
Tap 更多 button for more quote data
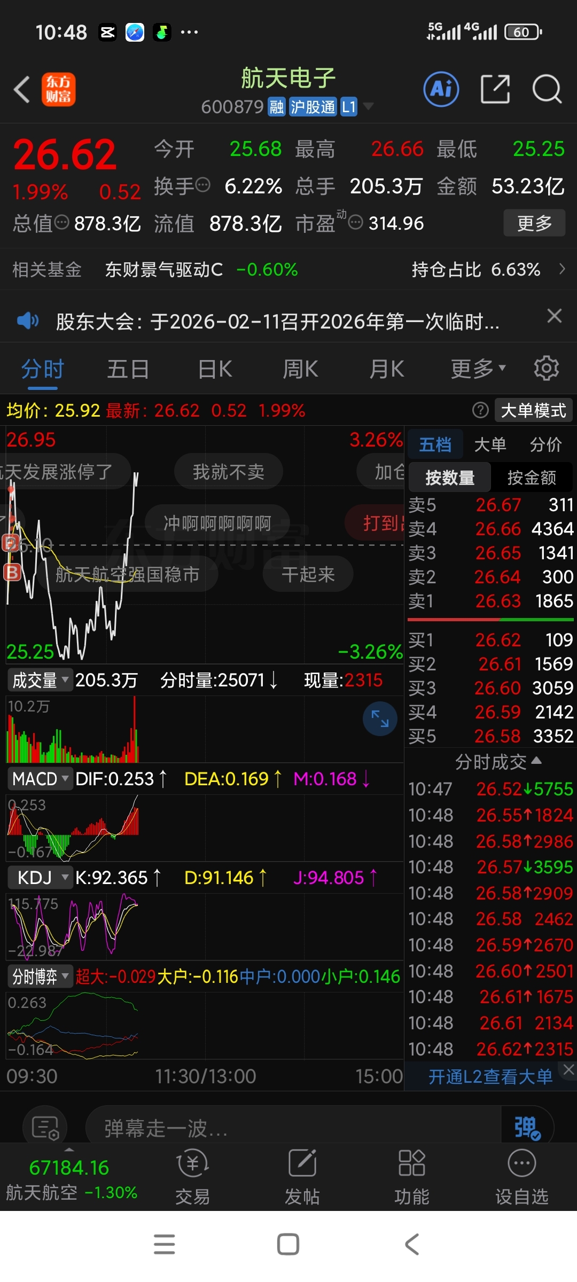(534, 223)
